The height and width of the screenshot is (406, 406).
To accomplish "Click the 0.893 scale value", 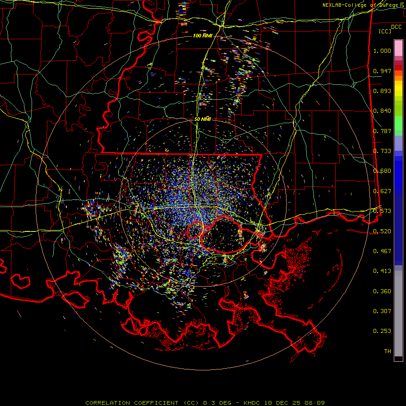I will [382, 91].
